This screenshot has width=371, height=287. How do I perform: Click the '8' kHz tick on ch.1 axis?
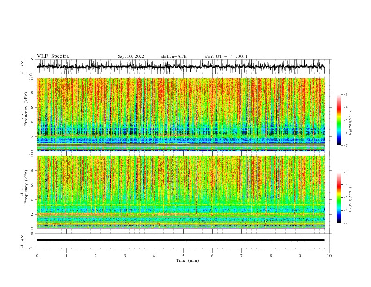[33, 93]
